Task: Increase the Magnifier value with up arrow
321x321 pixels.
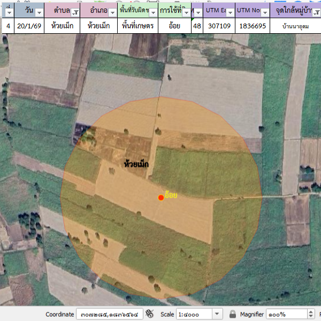Action: click(310, 312)
